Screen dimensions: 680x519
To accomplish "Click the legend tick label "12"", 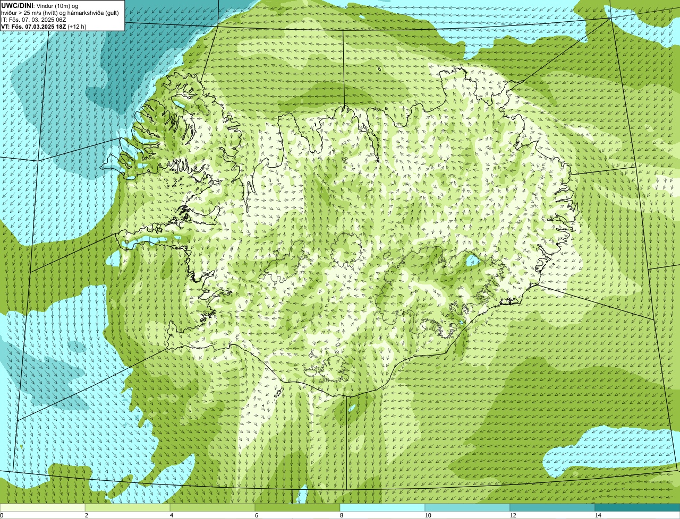I will point(513,515).
